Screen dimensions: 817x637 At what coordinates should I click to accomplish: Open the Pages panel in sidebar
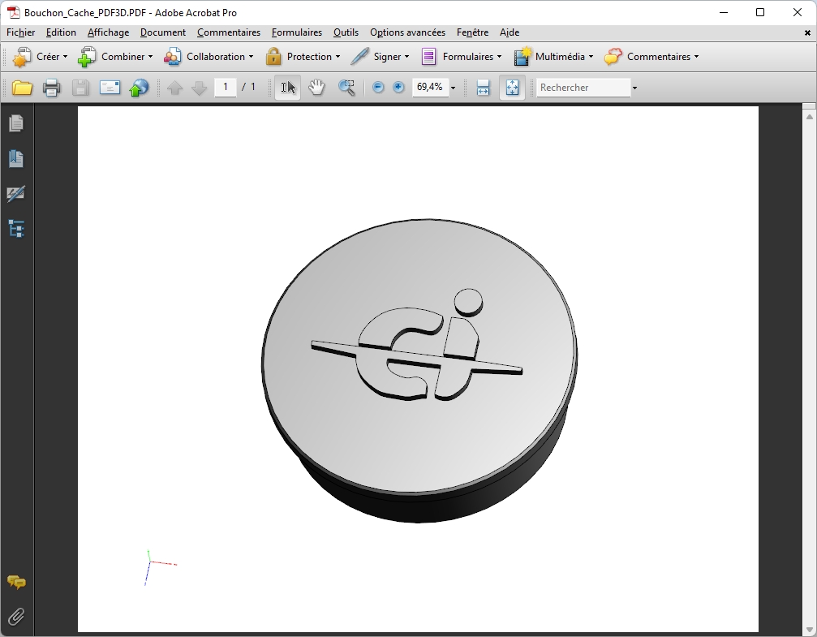pos(16,123)
